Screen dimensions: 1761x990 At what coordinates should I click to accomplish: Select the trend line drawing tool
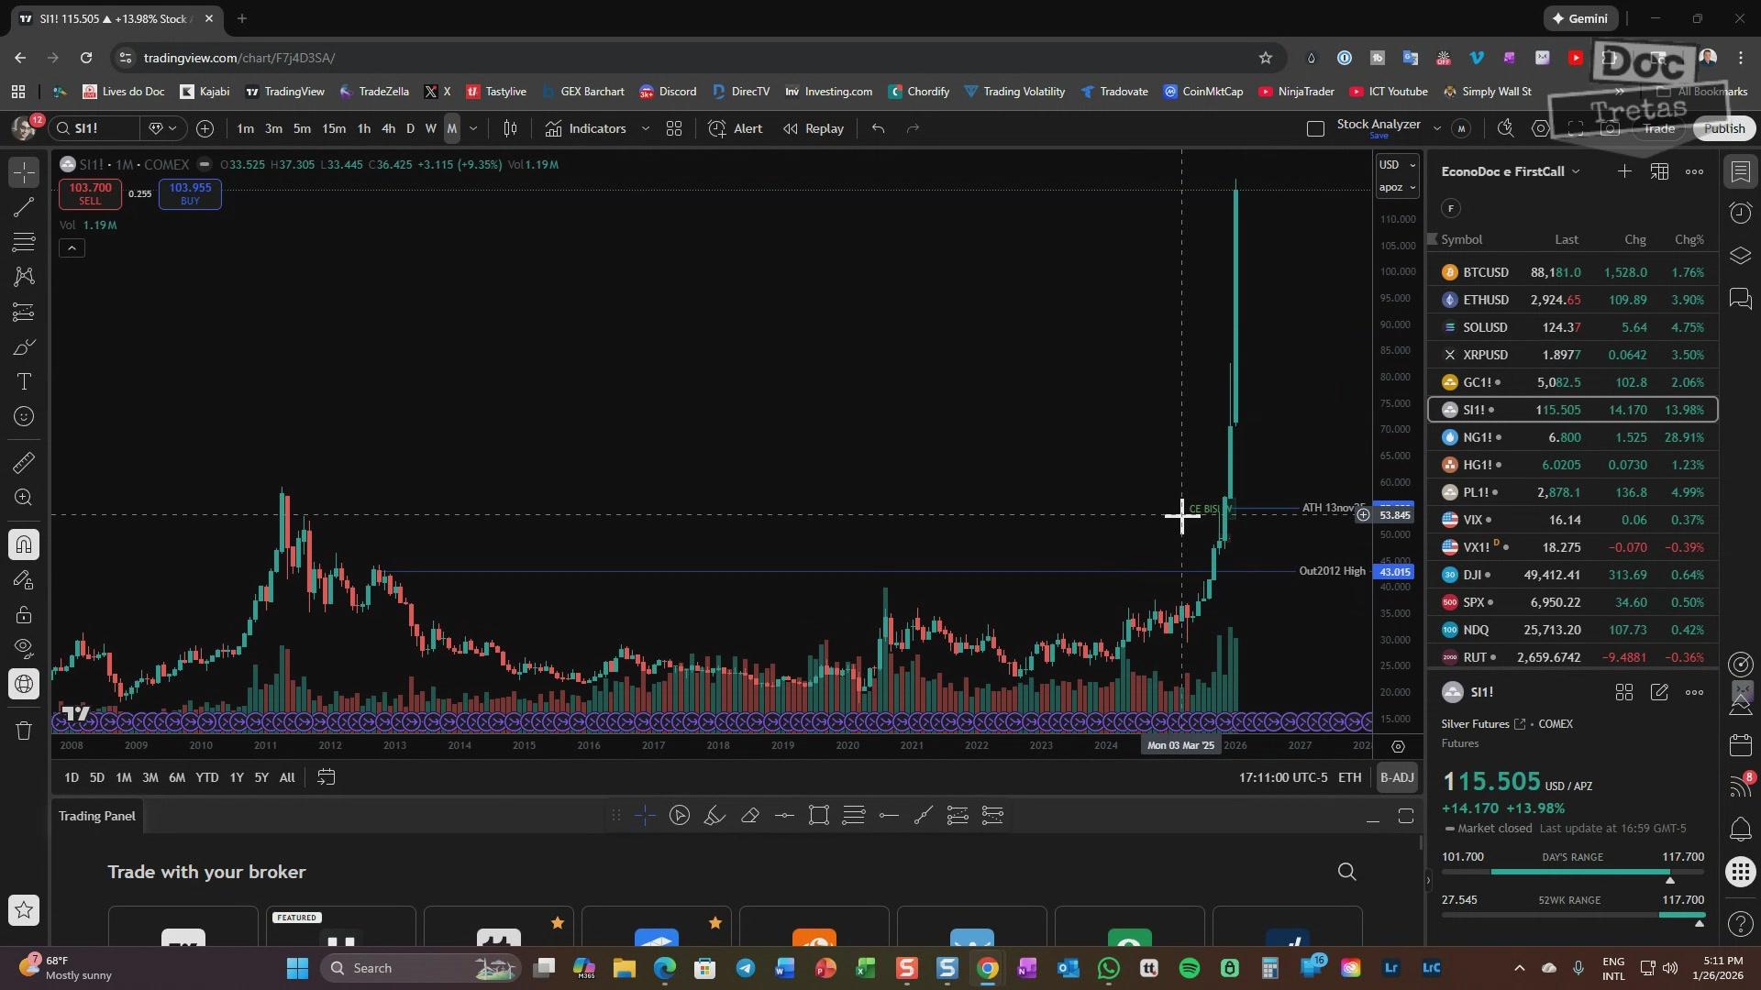click(24, 207)
